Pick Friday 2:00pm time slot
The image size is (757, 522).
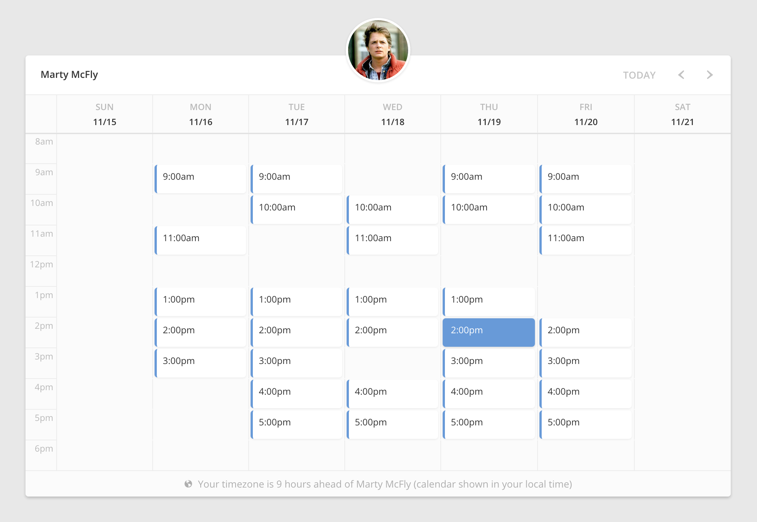pos(585,332)
